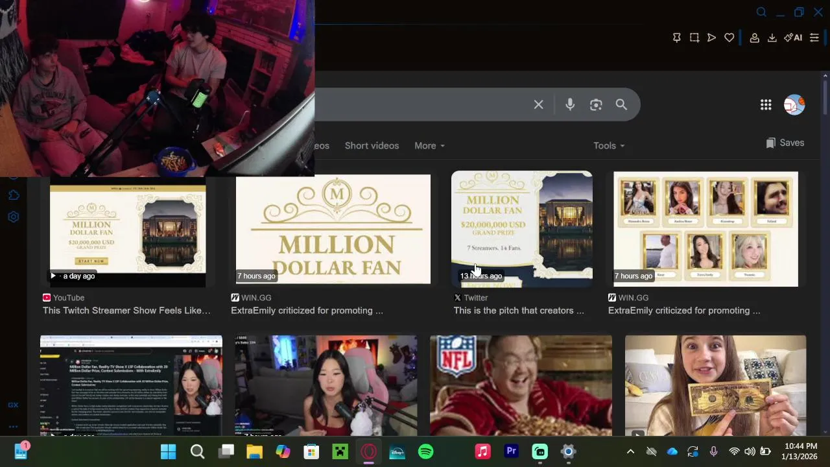Open Apple Music from taskbar
Screen dimensions: 830x467
click(x=482, y=451)
